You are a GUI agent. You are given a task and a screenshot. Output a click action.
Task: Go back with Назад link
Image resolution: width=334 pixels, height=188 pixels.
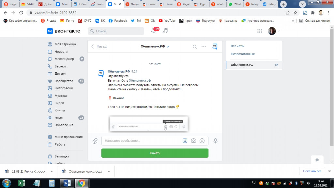click(x=99, y=46)
